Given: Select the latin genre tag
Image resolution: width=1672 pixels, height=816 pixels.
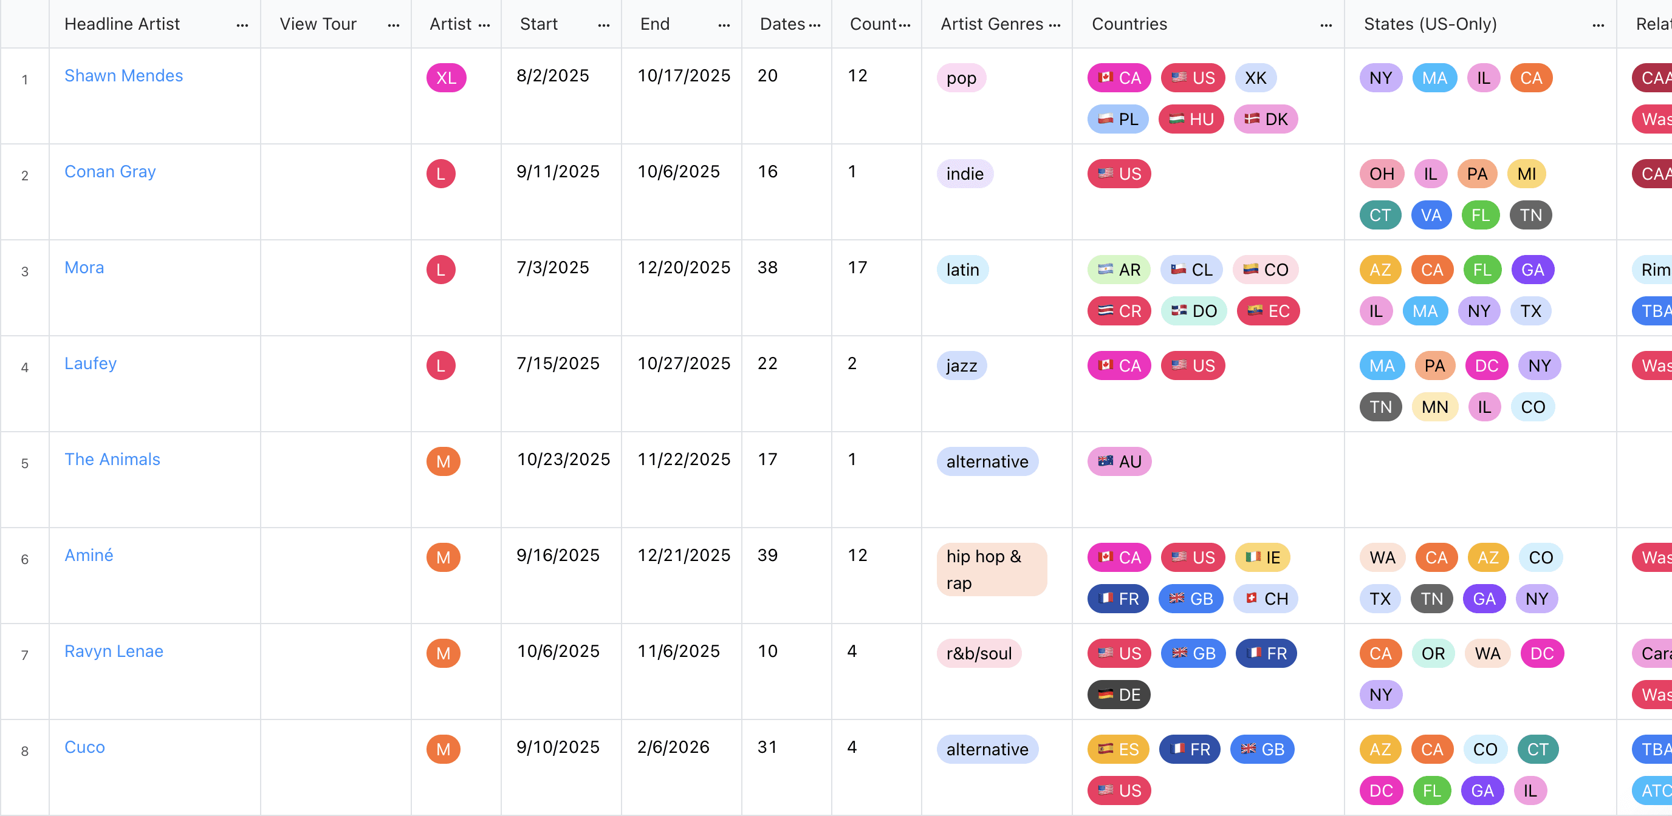Looking at the screenshot, I should (962, 270).
